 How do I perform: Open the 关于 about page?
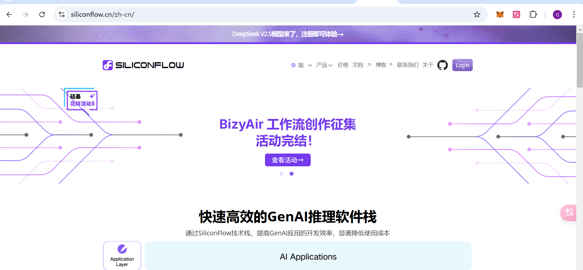tap(428, 65)
